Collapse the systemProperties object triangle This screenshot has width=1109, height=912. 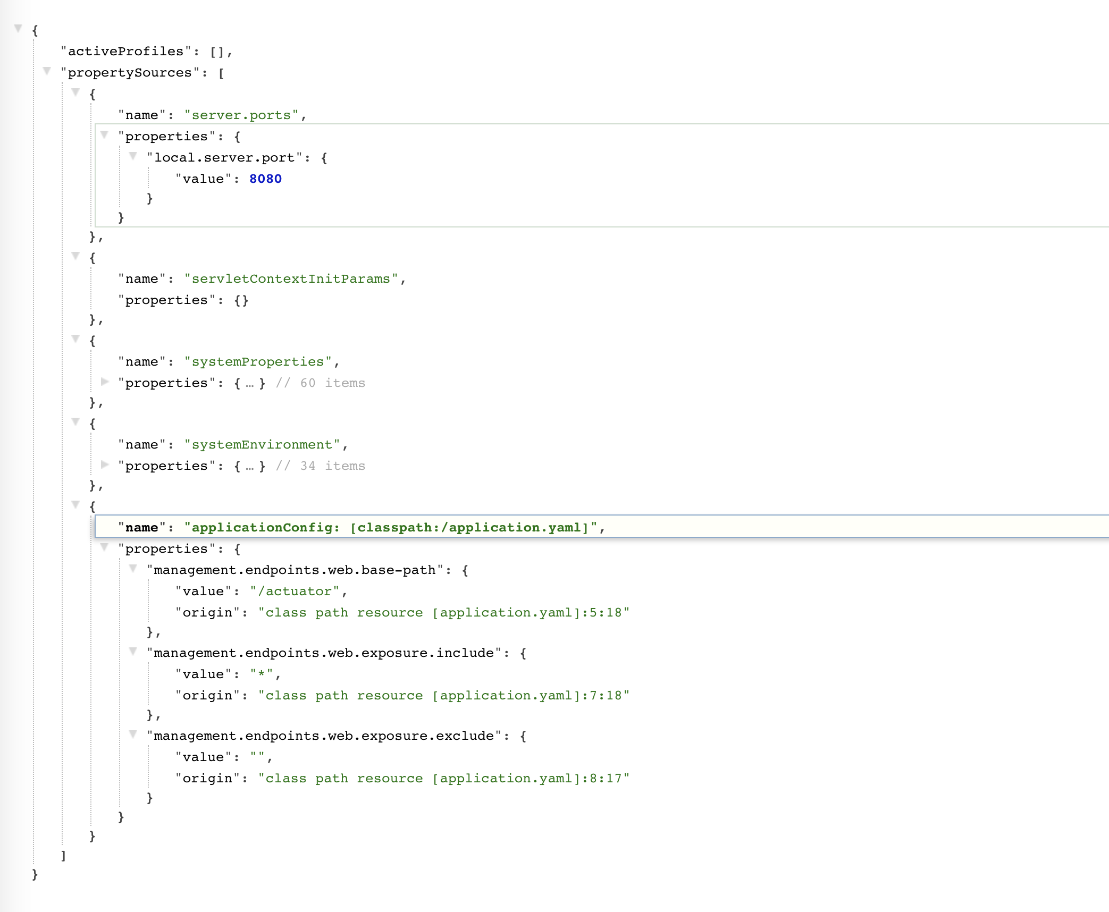[x=75, y=339]
